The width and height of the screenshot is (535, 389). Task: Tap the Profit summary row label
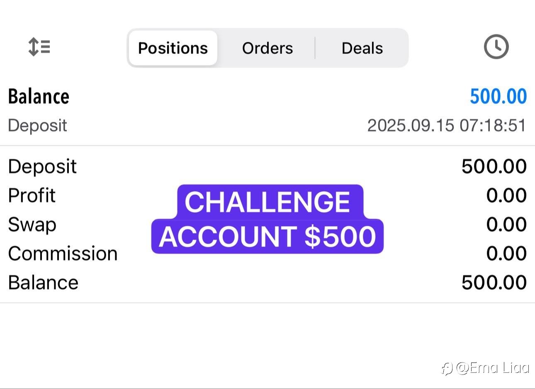[x=32, y=196]
